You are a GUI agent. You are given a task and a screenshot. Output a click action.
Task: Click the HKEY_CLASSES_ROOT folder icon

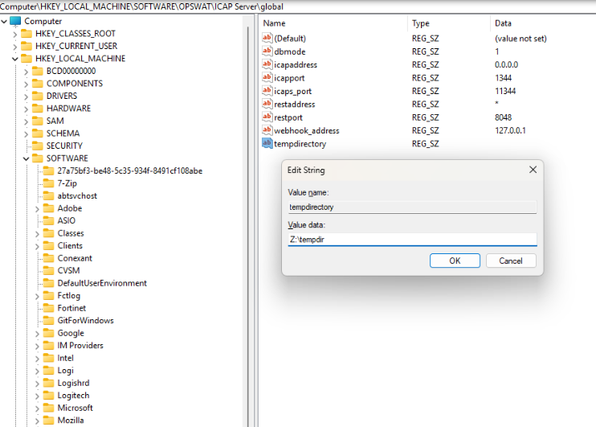(x=27, y=34)
